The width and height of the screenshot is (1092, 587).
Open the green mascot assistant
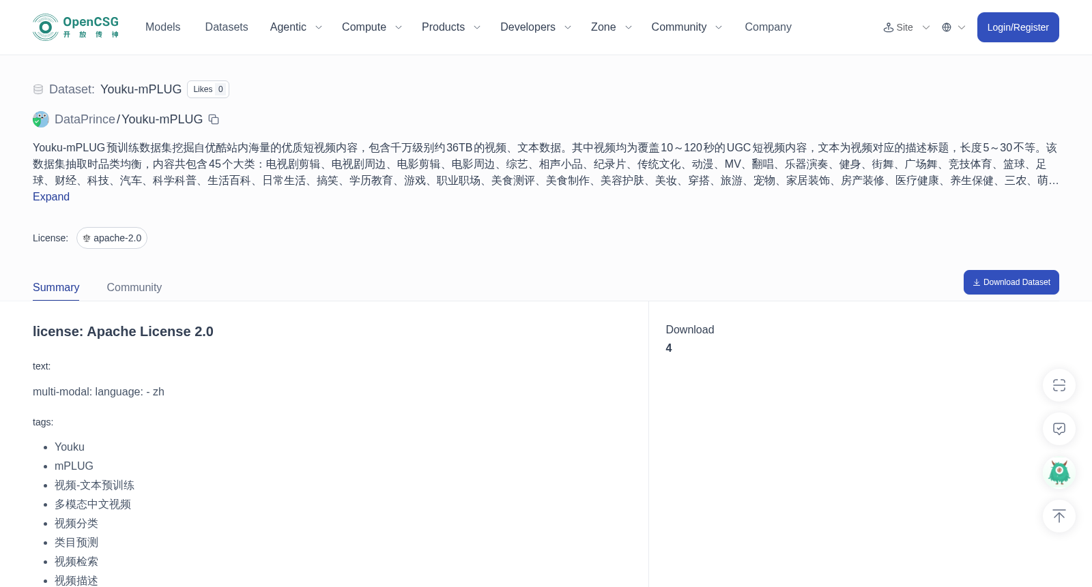pos(1059,472)
